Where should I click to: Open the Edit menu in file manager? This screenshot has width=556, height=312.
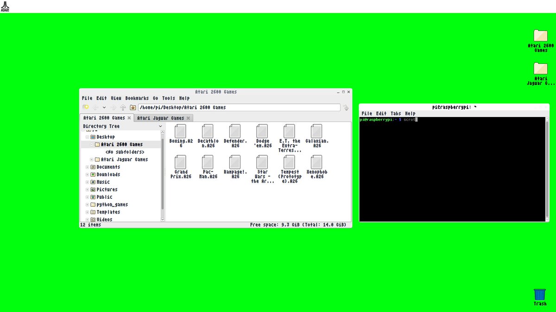101,98
